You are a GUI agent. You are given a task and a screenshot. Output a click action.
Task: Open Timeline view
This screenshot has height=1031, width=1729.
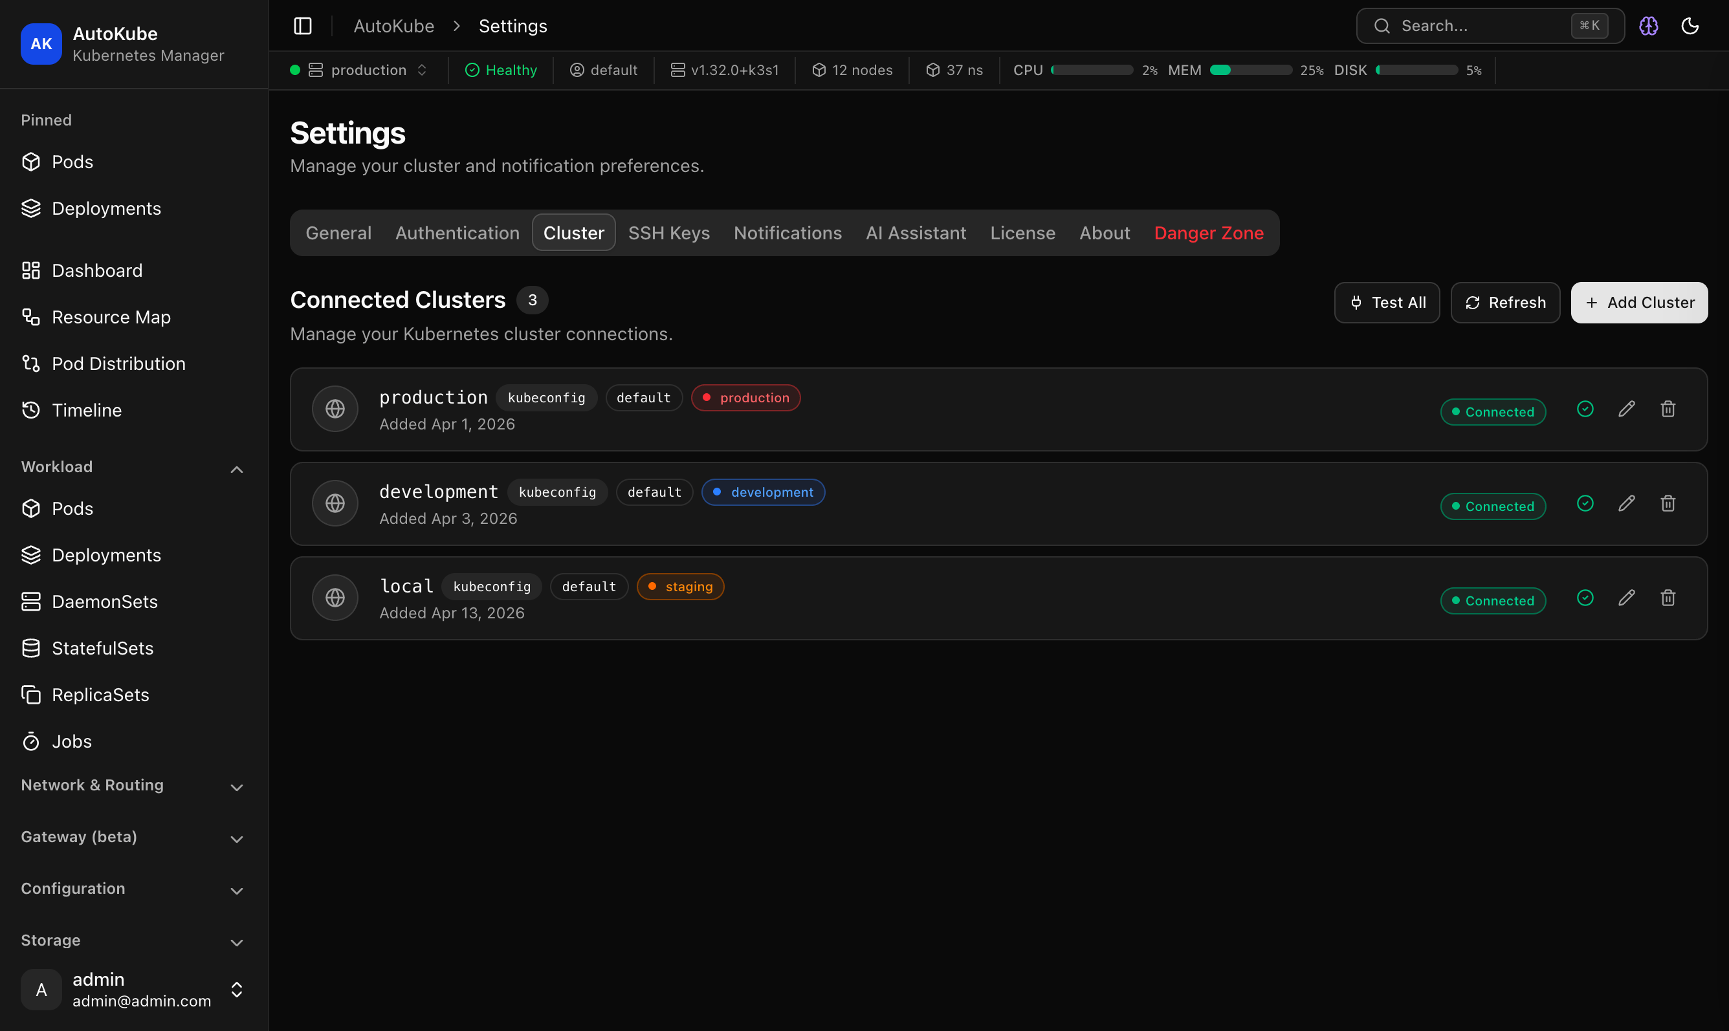[x=134, y=410]
